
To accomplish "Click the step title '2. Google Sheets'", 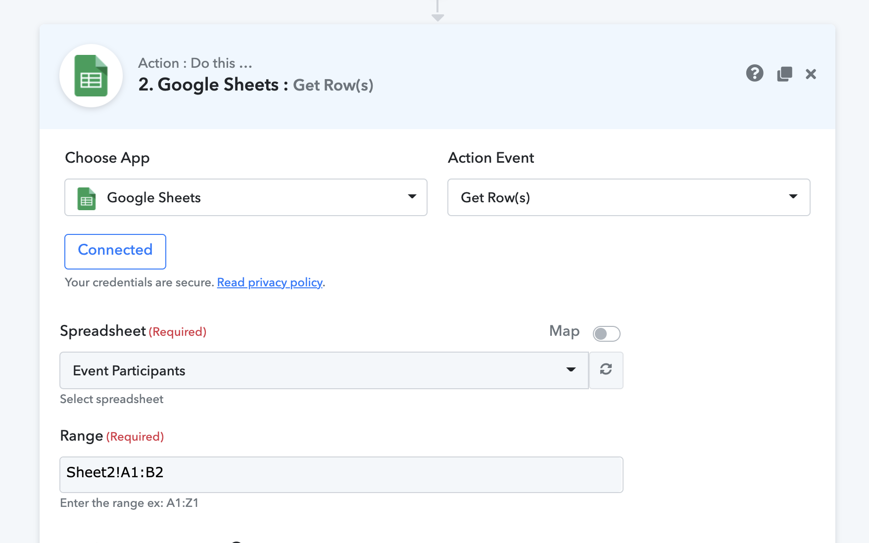I will [208, 85].
